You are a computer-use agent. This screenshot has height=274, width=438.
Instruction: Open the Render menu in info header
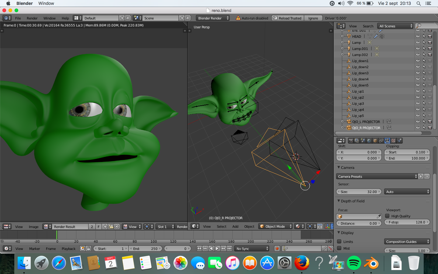(x=32, y=18)
